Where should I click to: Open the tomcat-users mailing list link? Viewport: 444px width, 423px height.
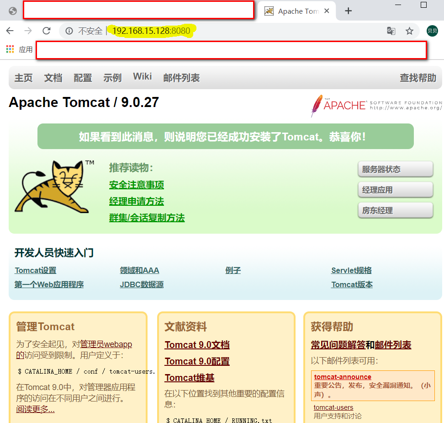point(333,407)
